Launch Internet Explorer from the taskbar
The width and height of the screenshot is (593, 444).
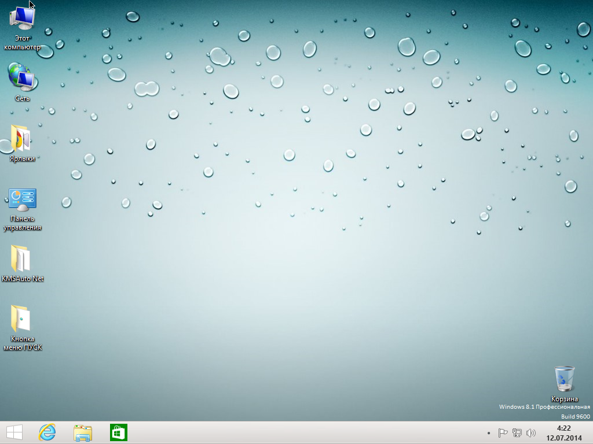47,432
